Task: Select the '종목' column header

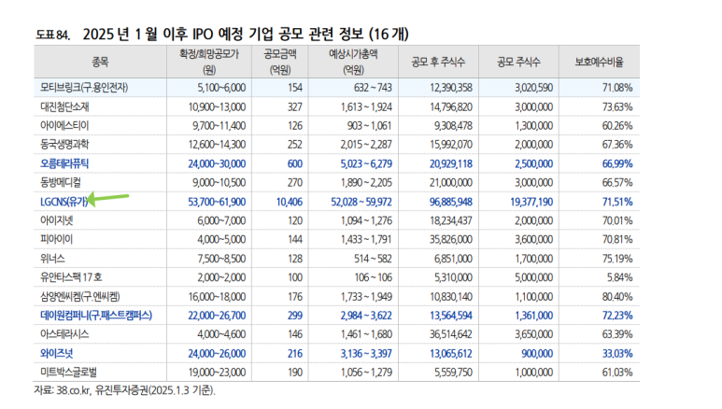Action: (100, 62)
